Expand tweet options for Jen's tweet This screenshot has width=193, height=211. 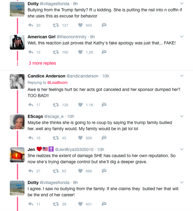pos(182,149)
